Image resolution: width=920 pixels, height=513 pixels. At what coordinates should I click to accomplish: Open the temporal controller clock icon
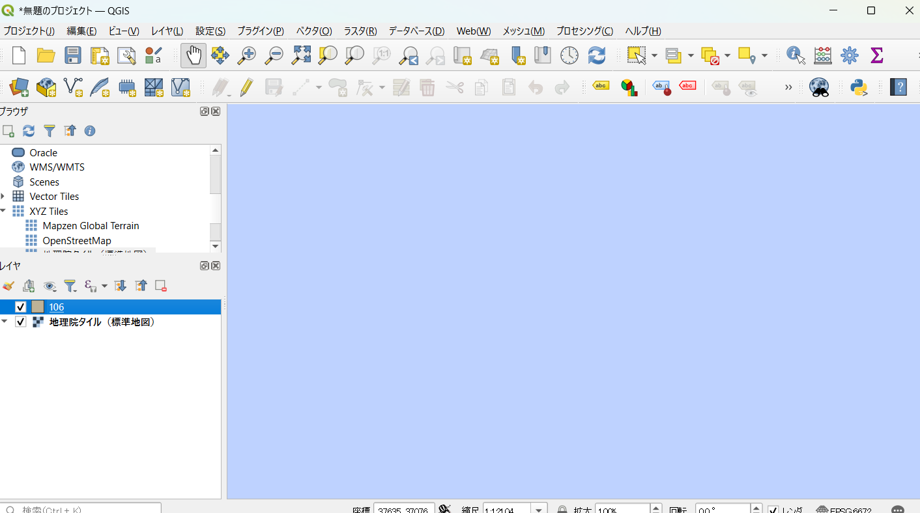click(x=569, y=55)
